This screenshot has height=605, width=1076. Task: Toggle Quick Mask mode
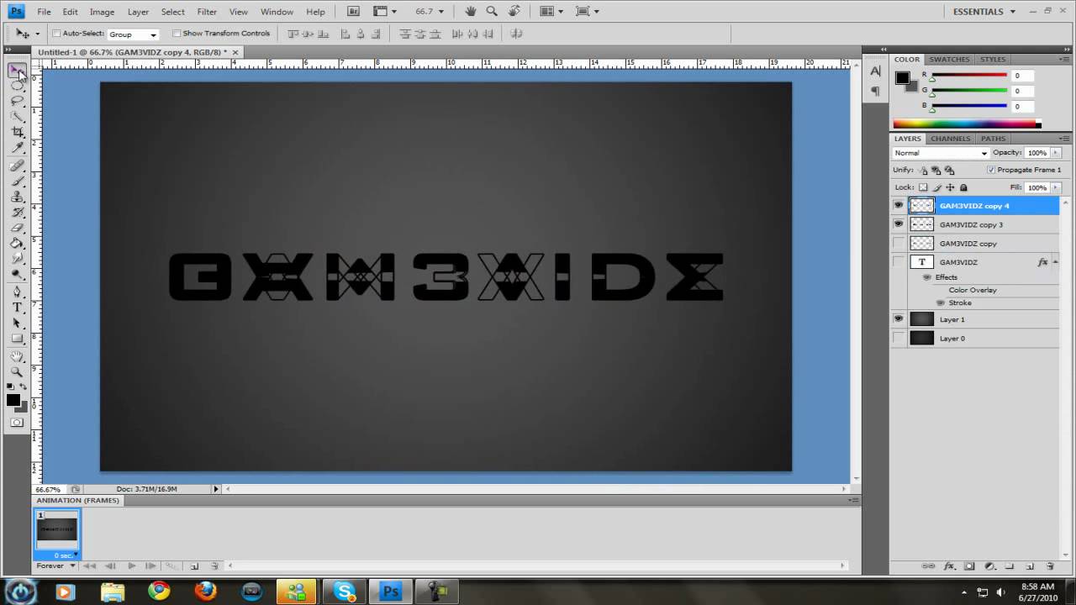(17, 423)
